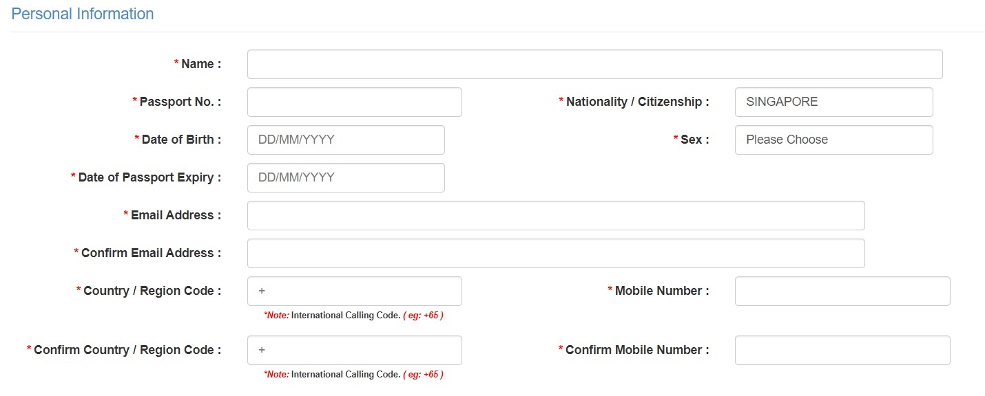985x396 pixels.
Task: Click the Country / Region Code input
Action: pyautogui.click(x=354, y=291)
